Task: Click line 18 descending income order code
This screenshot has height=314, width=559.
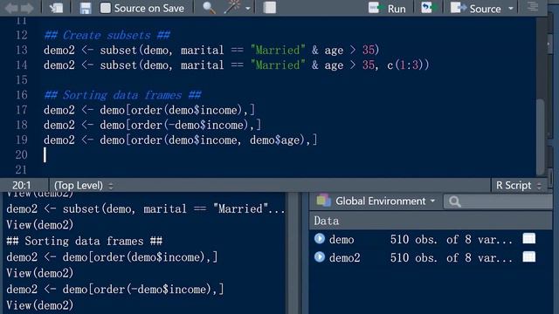Action: click(152, 125)
